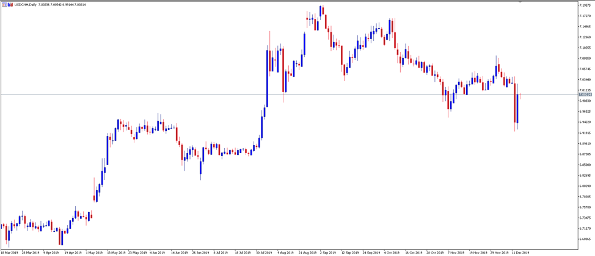Viewport: 595px width, 256px height.
Task: Click the 14 Jun 2019 date label
Action: coord(180,252)
